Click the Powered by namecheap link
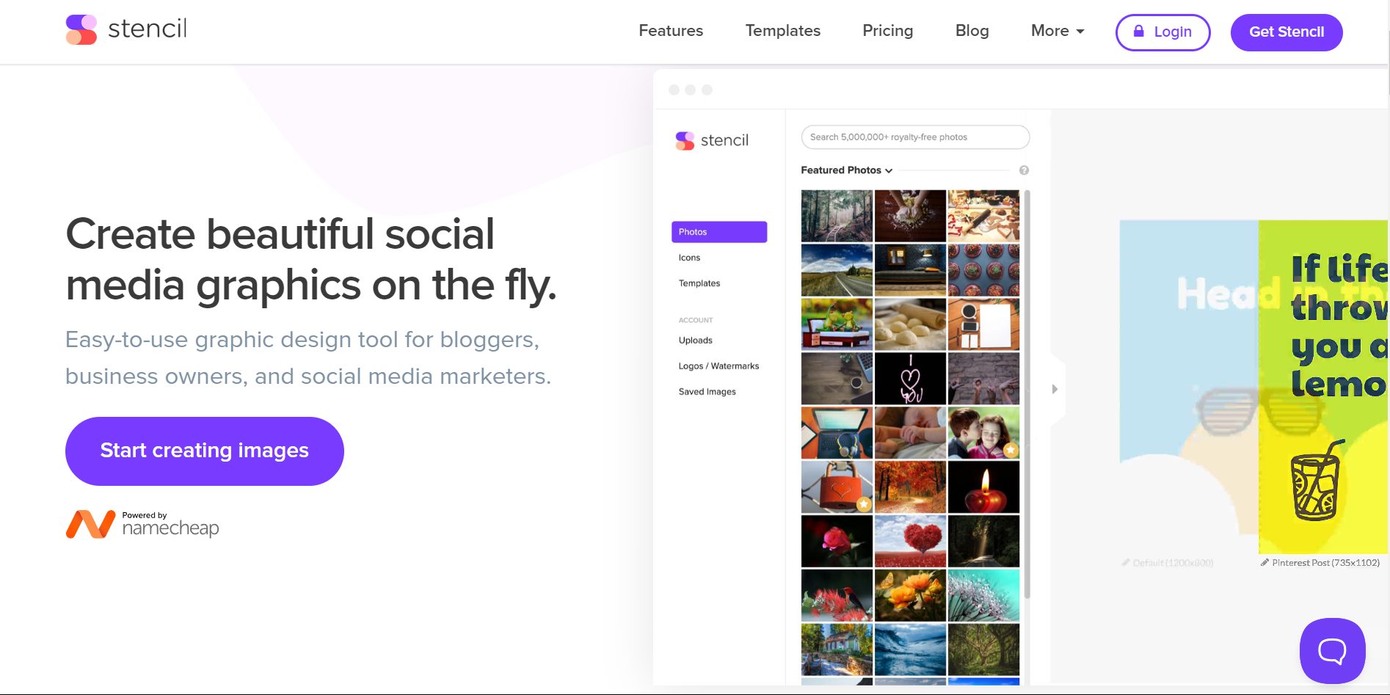 click(x=142, y=524)
